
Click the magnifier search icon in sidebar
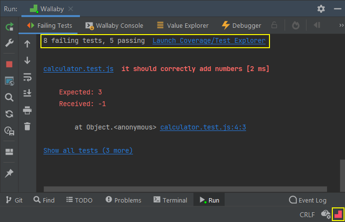click(9, 97)
